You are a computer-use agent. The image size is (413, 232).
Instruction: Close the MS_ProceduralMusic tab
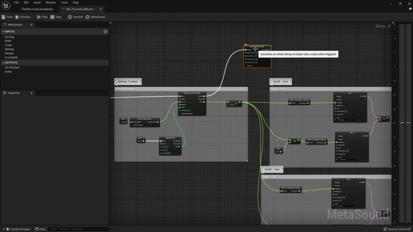coord(101,9)
